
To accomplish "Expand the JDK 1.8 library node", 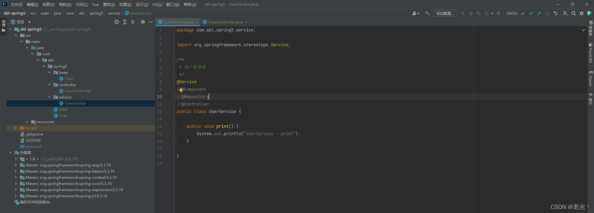I will pyautogui.click(x=16, y=159).
